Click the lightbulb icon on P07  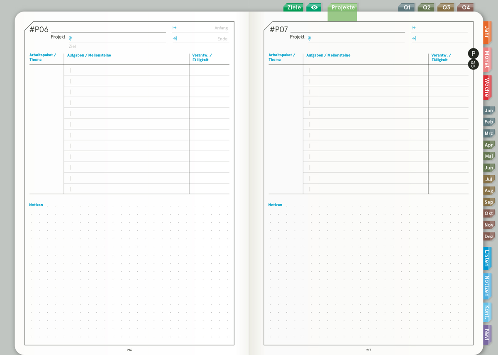[309, 39]
